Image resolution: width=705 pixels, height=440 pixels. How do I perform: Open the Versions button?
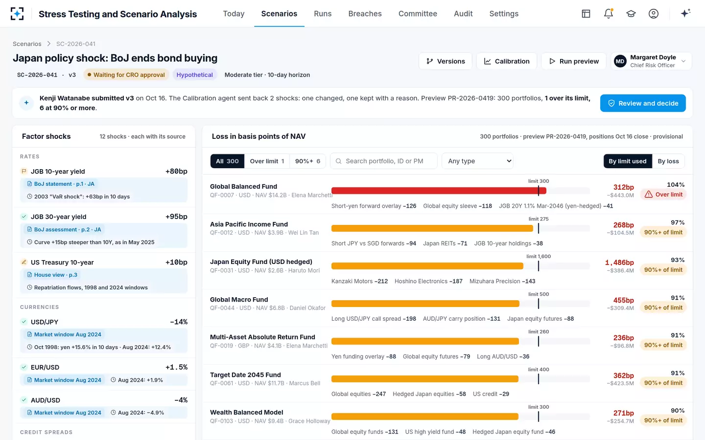pos(446,61)
